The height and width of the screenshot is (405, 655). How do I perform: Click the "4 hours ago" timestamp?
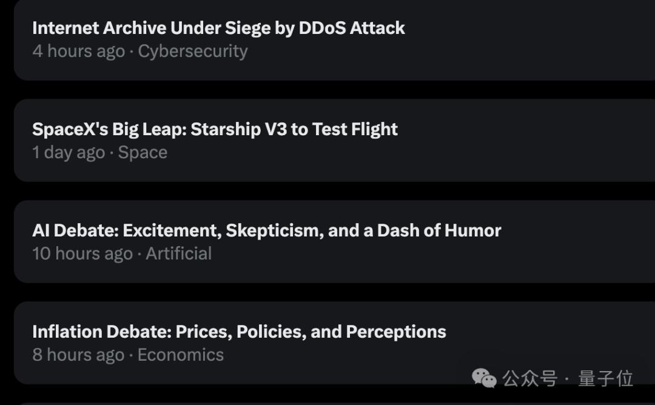[x=78, y=52]
